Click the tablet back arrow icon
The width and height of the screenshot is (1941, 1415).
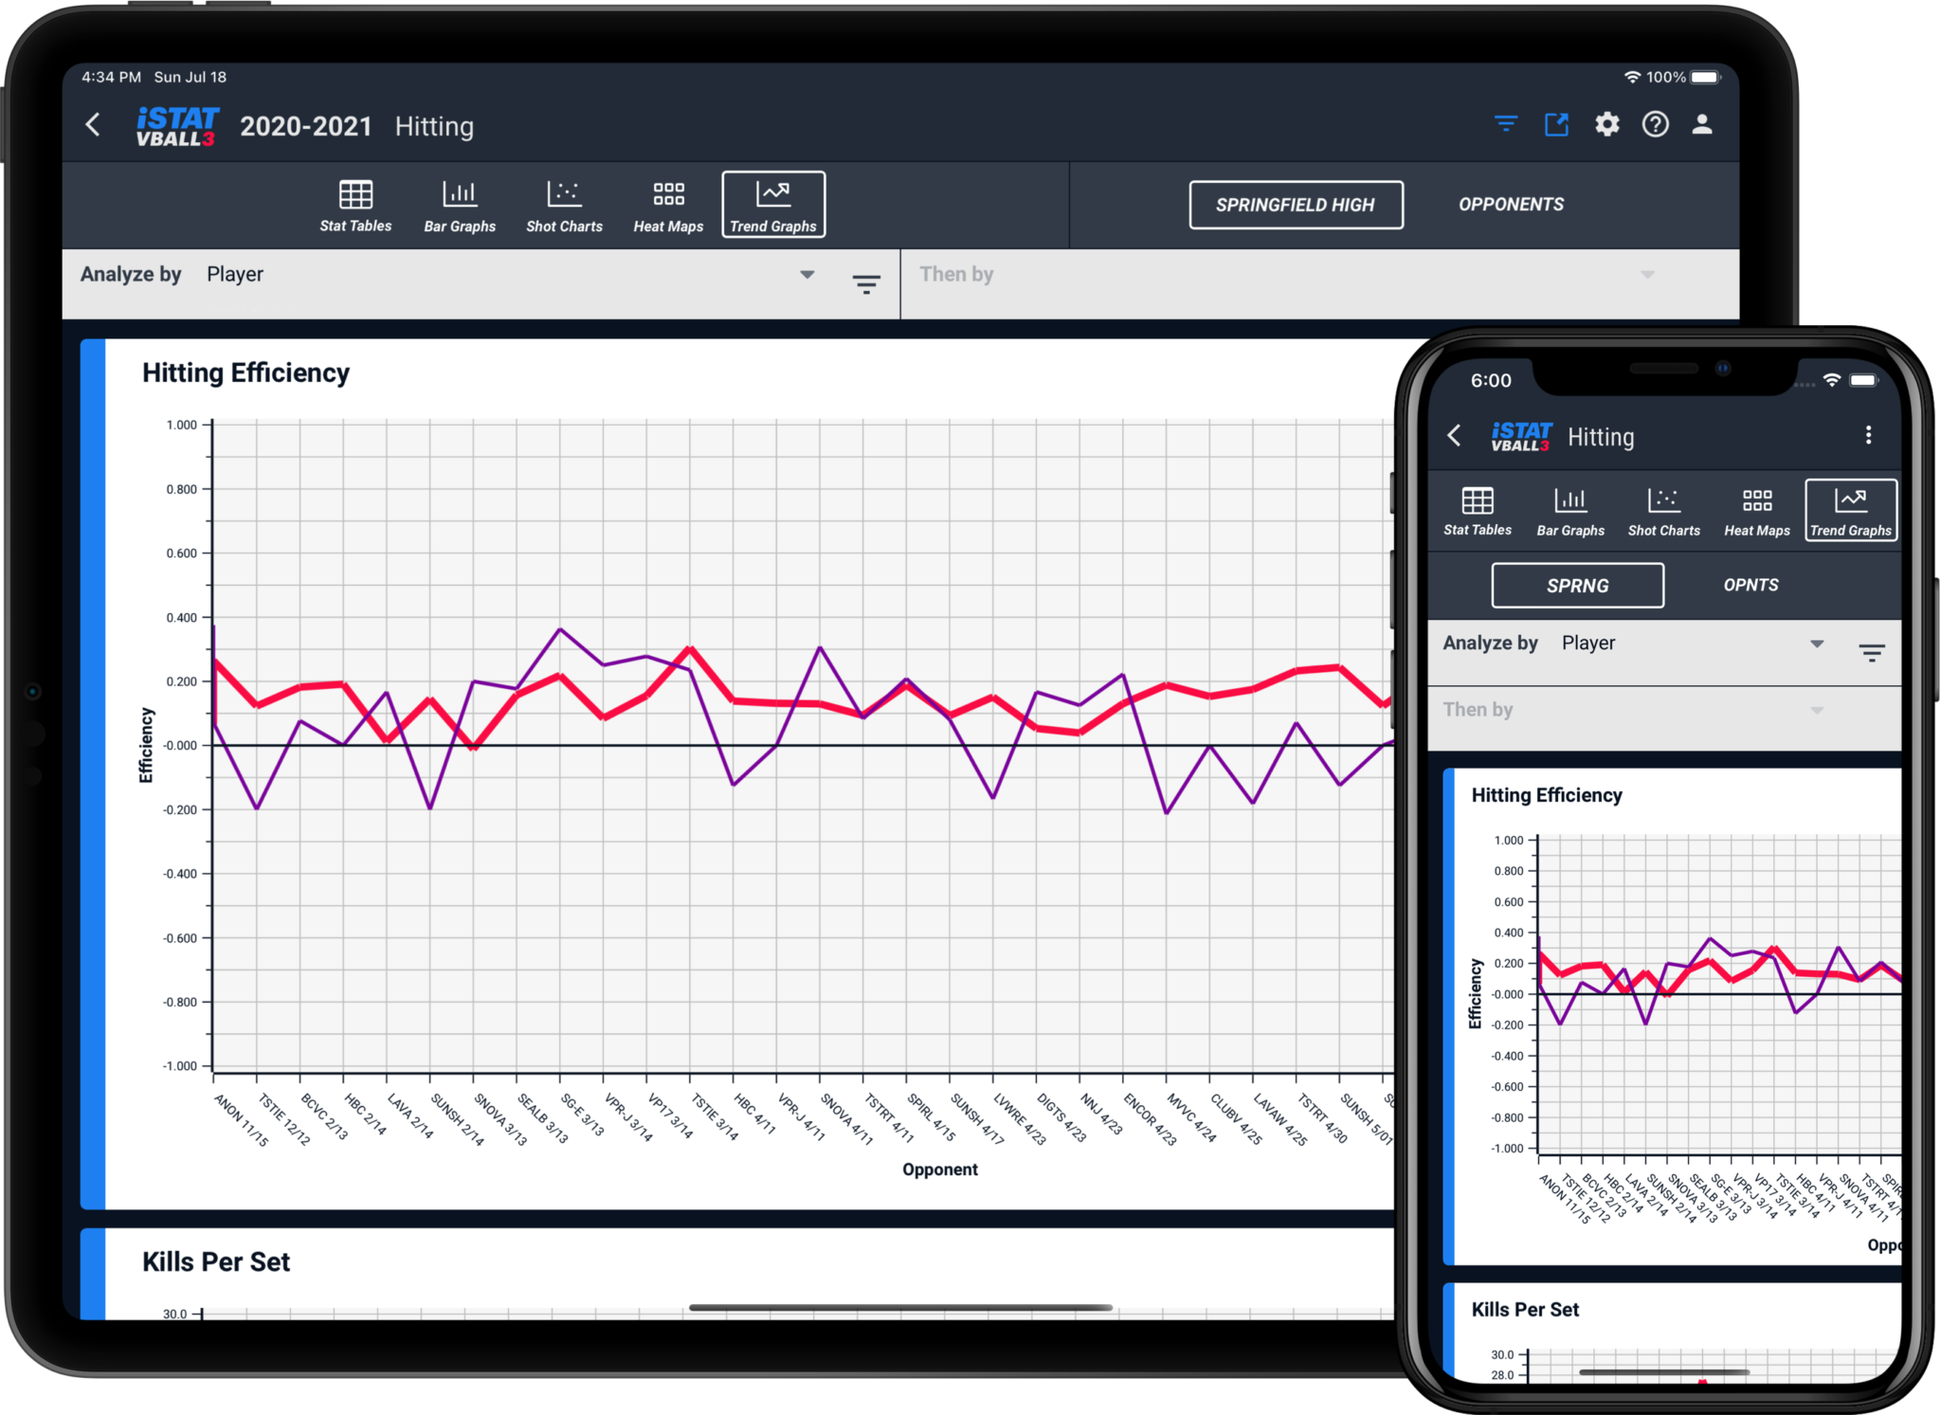(93, 124)
